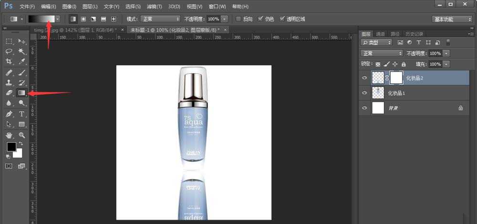This screenshot has height=224, width=477.
Task: Click the lock all icon in Layers panel
Action: point(404,64)
